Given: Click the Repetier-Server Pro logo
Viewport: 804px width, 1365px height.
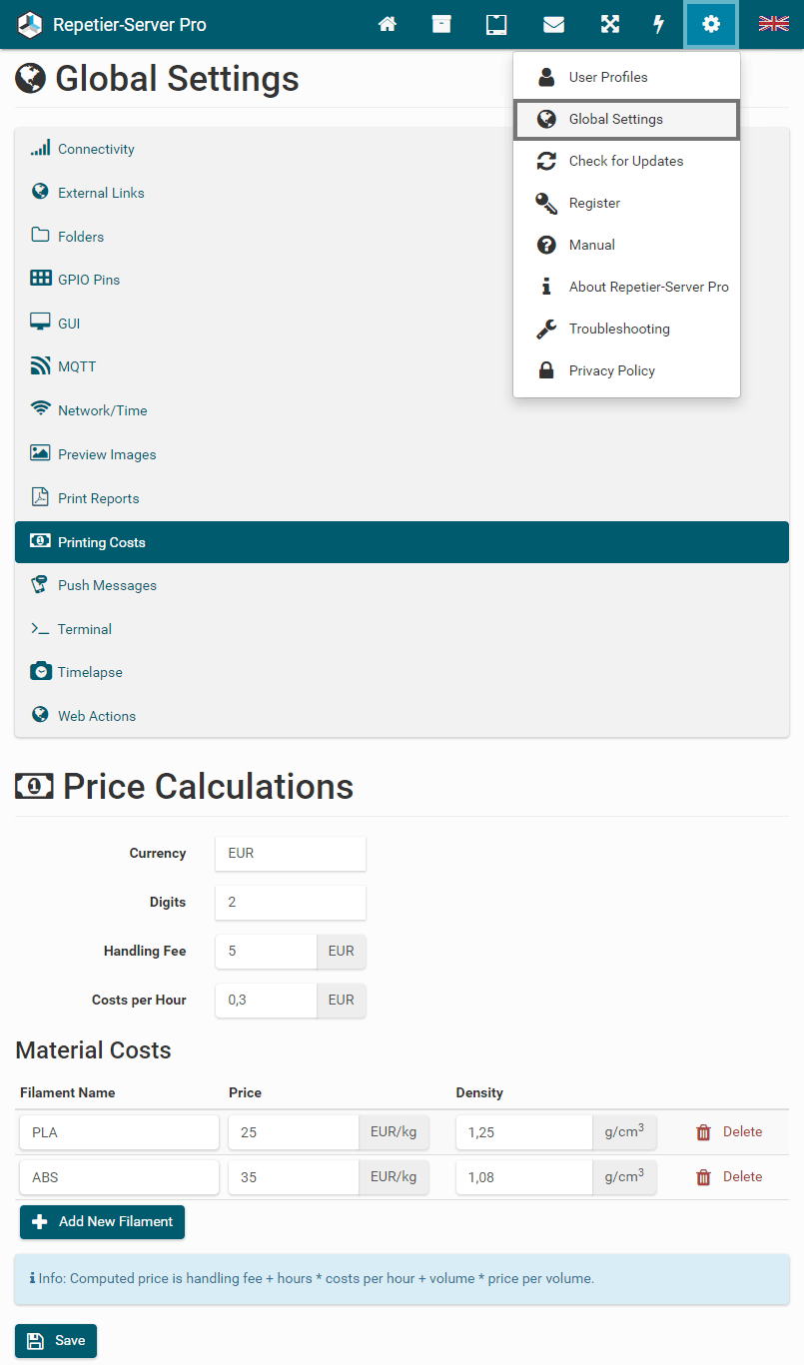Looking at the screenshot, I should (112, 24).
